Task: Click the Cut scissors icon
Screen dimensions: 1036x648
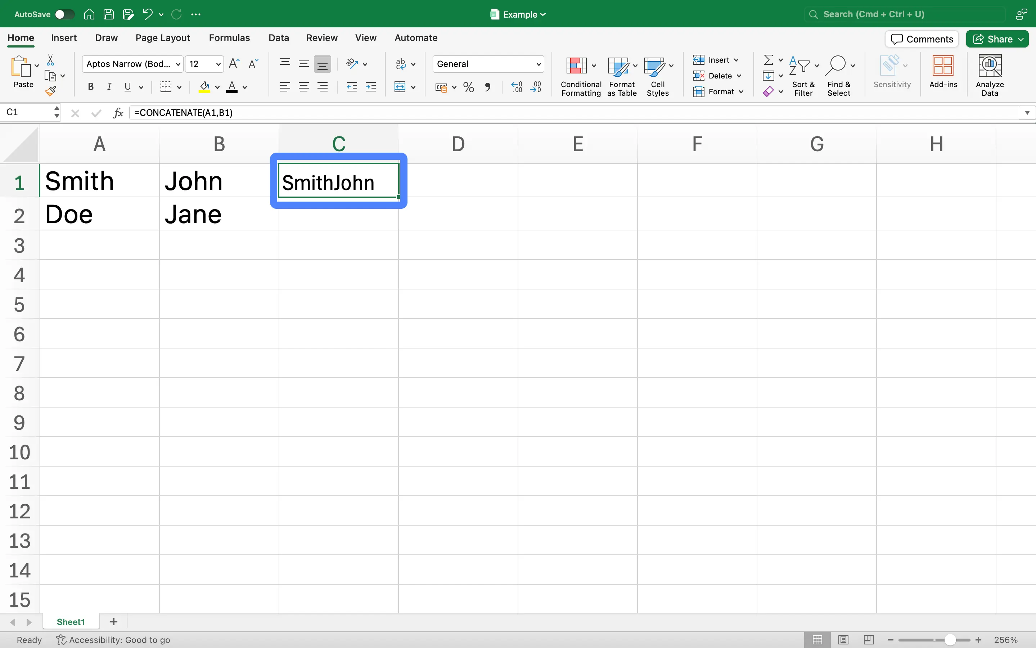Action: click(50, 60)
